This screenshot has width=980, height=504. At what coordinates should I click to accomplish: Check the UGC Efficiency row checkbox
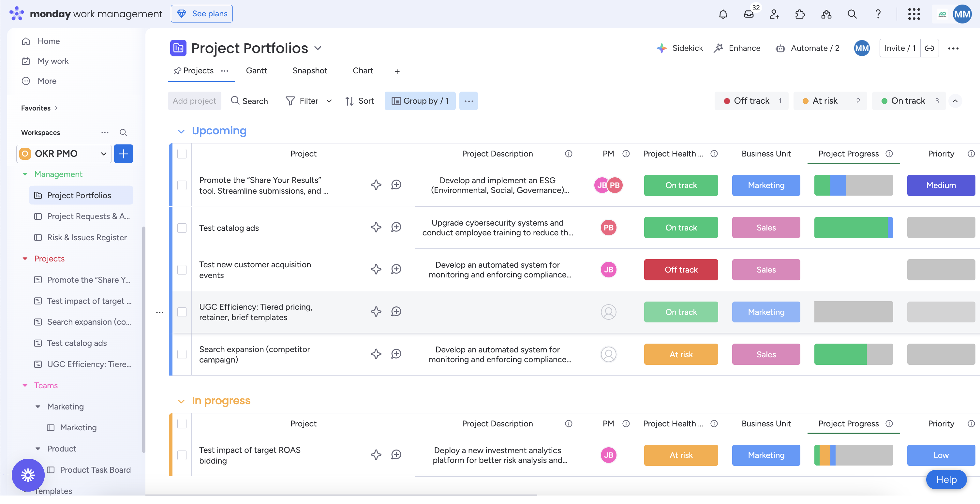(x=182, y=312)
